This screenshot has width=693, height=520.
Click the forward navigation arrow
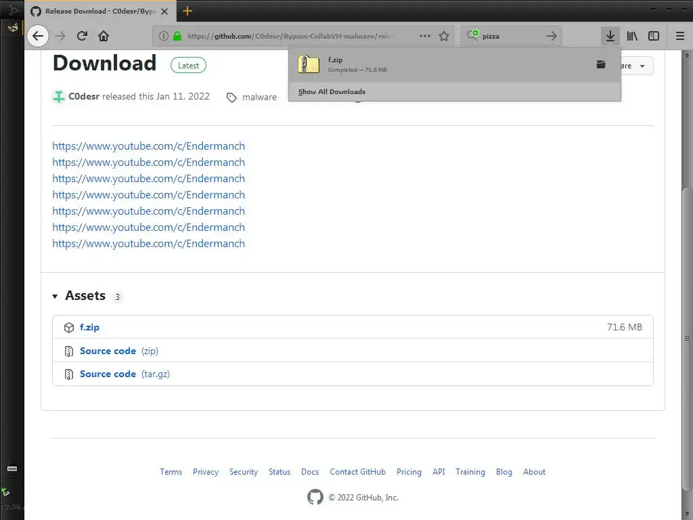60,37
